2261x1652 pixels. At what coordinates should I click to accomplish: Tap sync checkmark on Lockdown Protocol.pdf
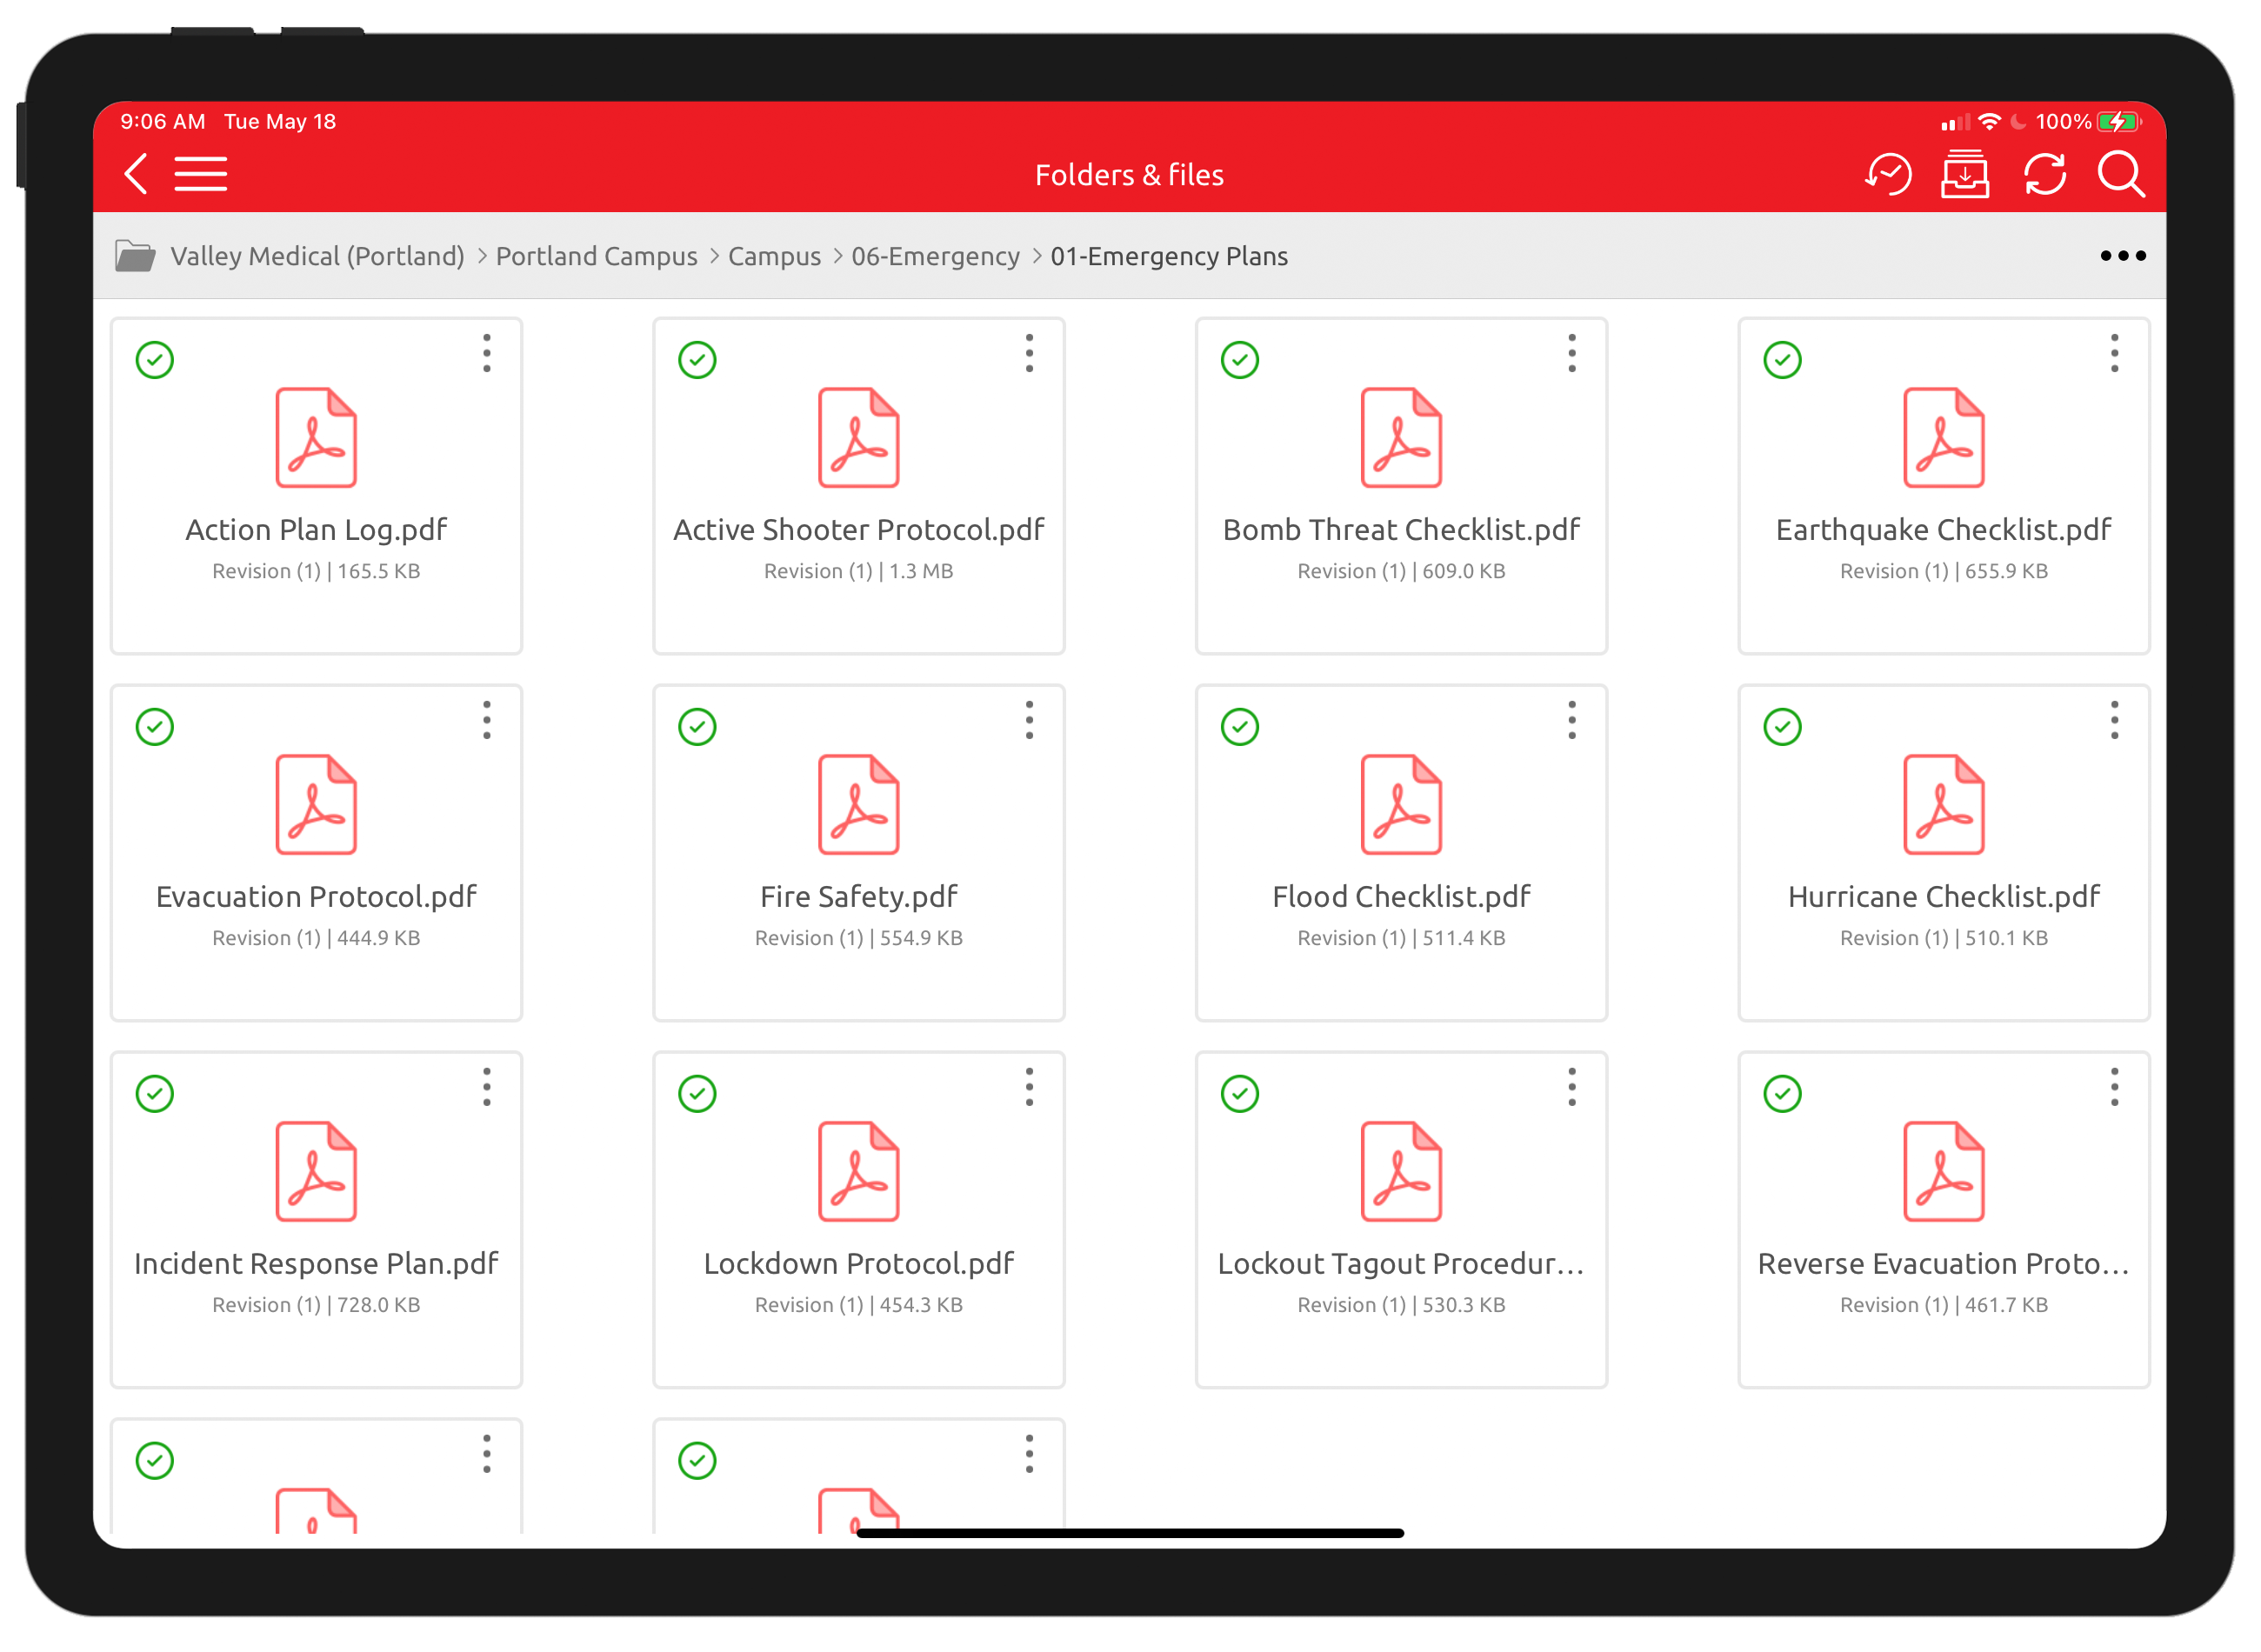click(x=697, y=1094)
